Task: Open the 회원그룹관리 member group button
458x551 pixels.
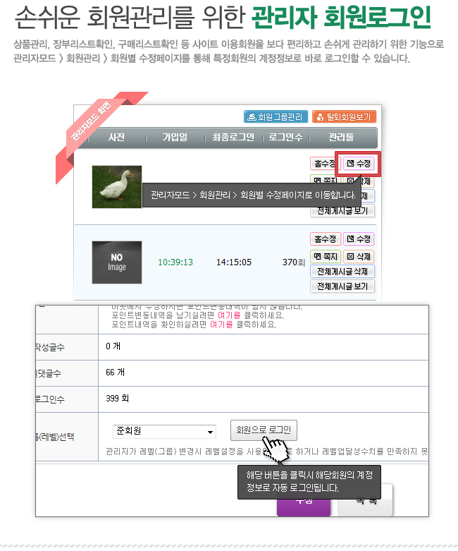Action: click(276, 116)
